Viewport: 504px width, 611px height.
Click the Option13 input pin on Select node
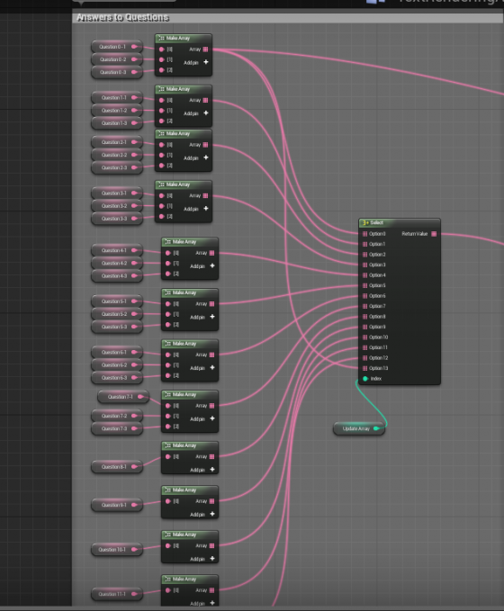click(x=364, y=368)
